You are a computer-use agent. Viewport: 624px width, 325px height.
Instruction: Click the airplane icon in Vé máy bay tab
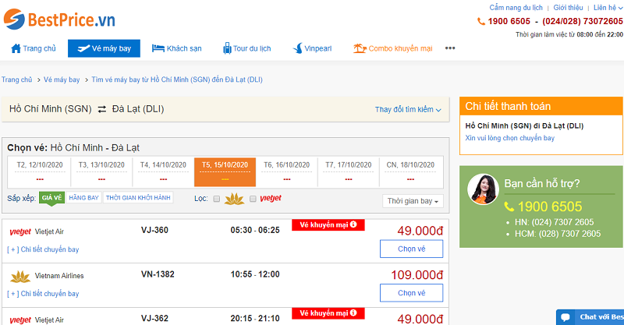pyautogui.click(x=83, y=48)
